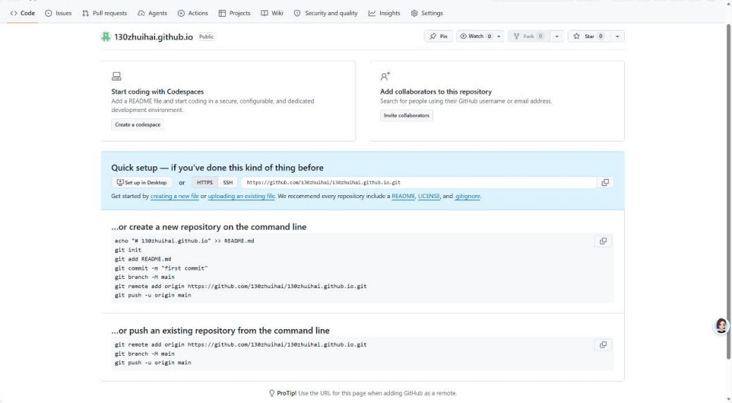
Task: Open the README link
Action: click(x=403, y=196)
